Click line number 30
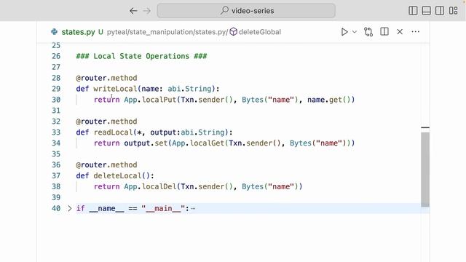This screenshot has height=262, width=466. coord(56,100)
